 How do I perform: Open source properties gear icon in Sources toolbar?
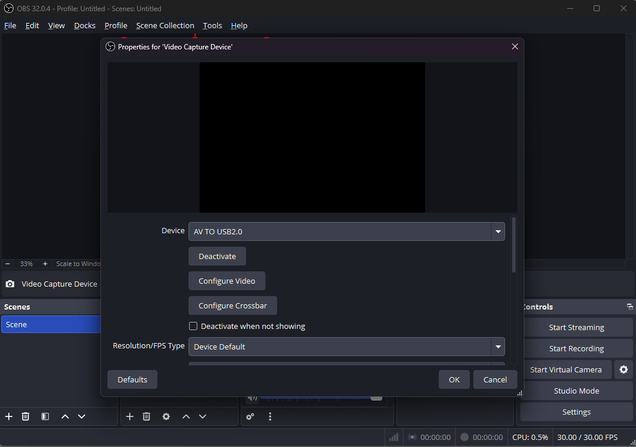click(x=166, y=416)
